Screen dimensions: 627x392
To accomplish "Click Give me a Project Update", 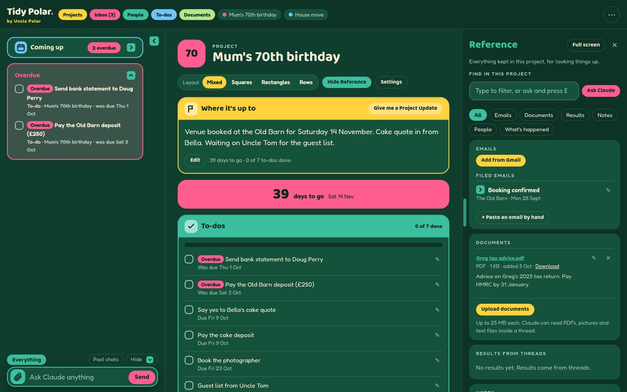I will click(x=405, y=108).
